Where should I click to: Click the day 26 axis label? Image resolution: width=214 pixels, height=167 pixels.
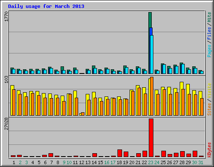point(169,162)
